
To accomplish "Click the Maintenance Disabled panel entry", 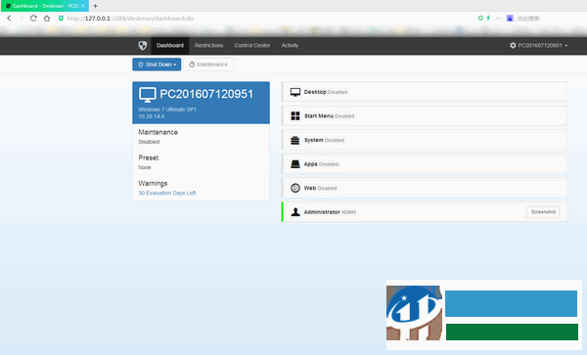I will coord(201,137).
